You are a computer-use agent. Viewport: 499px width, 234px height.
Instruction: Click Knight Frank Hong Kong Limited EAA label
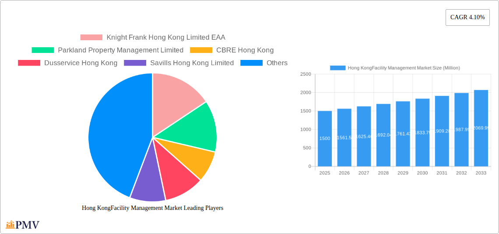[x=166, y=38]
